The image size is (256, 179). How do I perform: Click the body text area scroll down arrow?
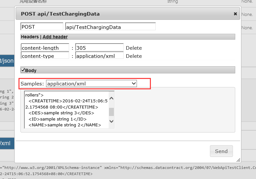(112, 121)
